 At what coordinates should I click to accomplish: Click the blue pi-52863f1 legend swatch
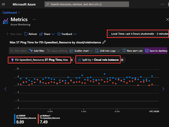tap(15, 119)
